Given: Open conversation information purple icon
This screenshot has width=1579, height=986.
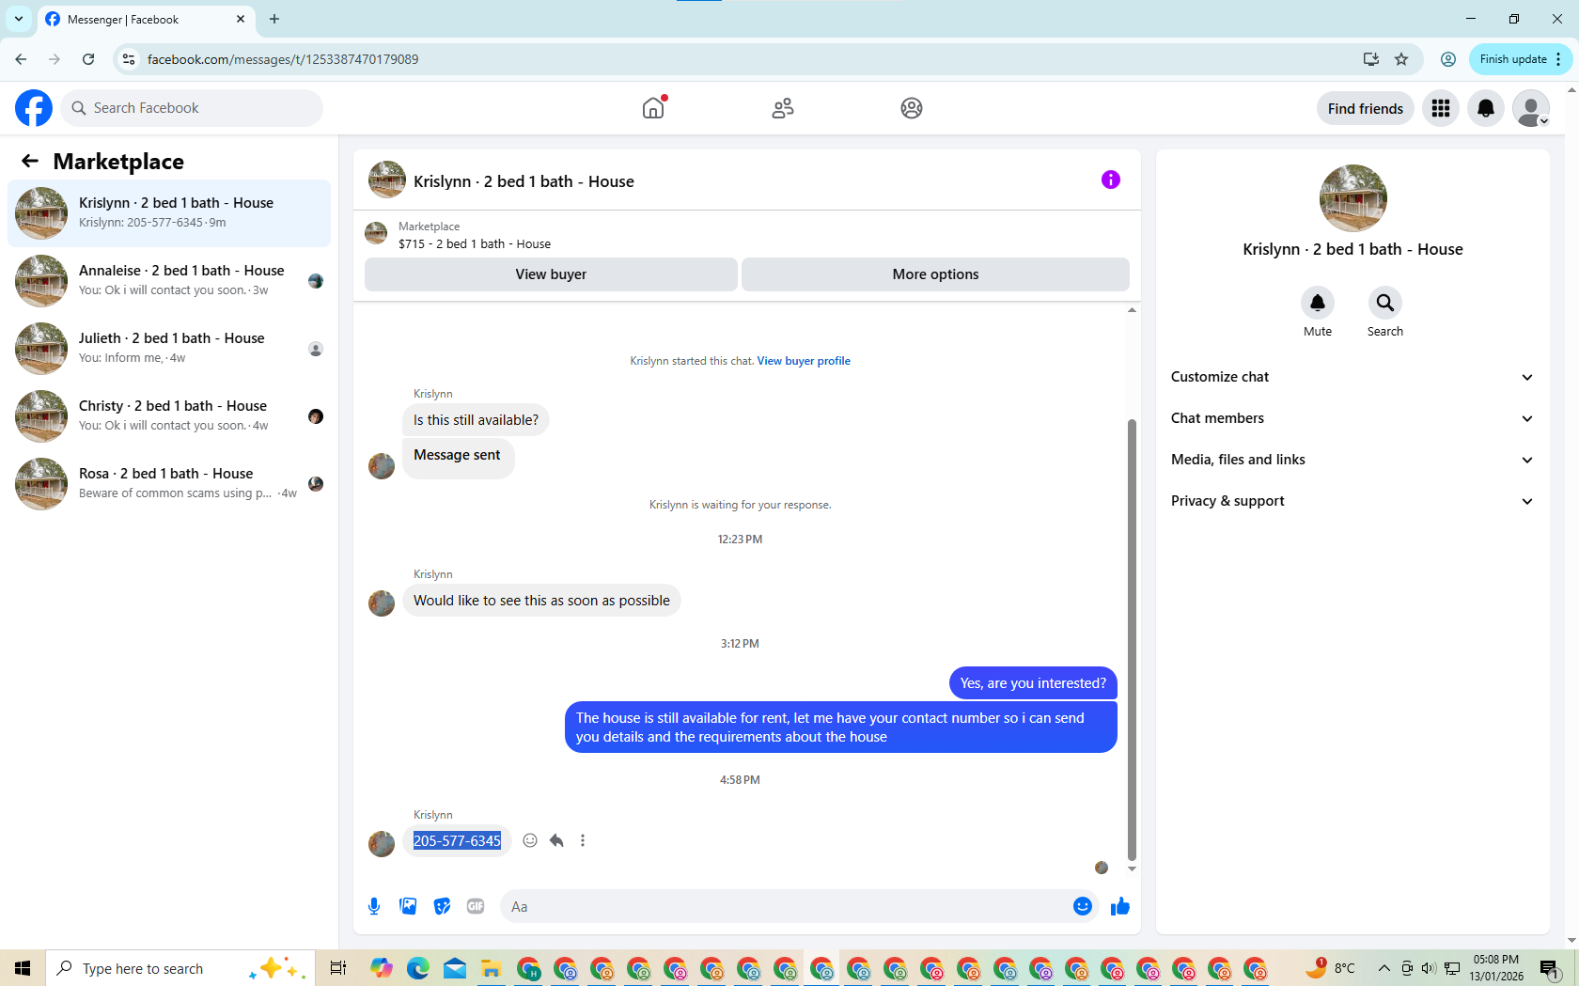Looking at the screenshot, I should (x=1111, y=180).
